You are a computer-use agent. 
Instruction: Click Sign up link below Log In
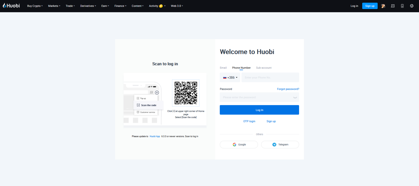point(271,121)
